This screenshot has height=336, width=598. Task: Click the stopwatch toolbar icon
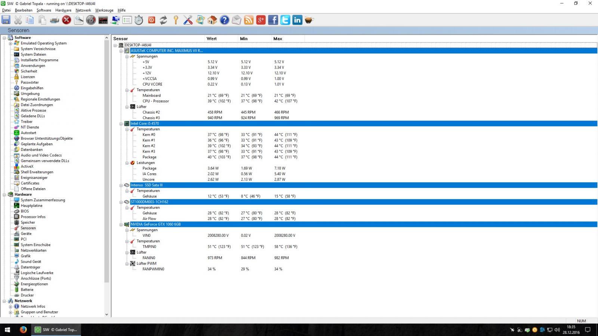pyautogui.click(x=139, y=20)
